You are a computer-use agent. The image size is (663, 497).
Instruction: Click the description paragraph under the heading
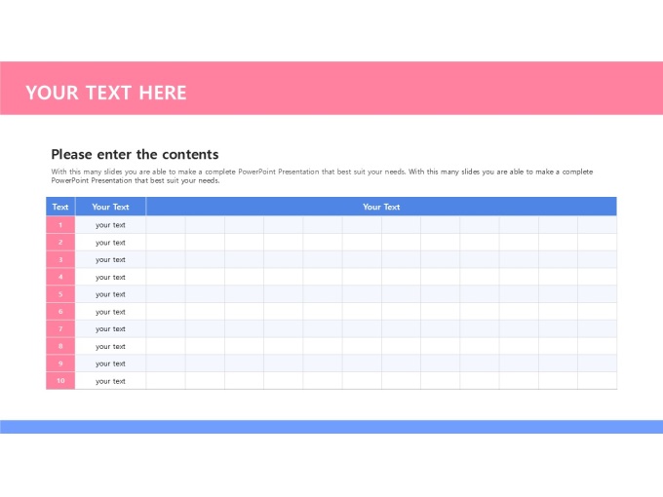tap(322, 175)
